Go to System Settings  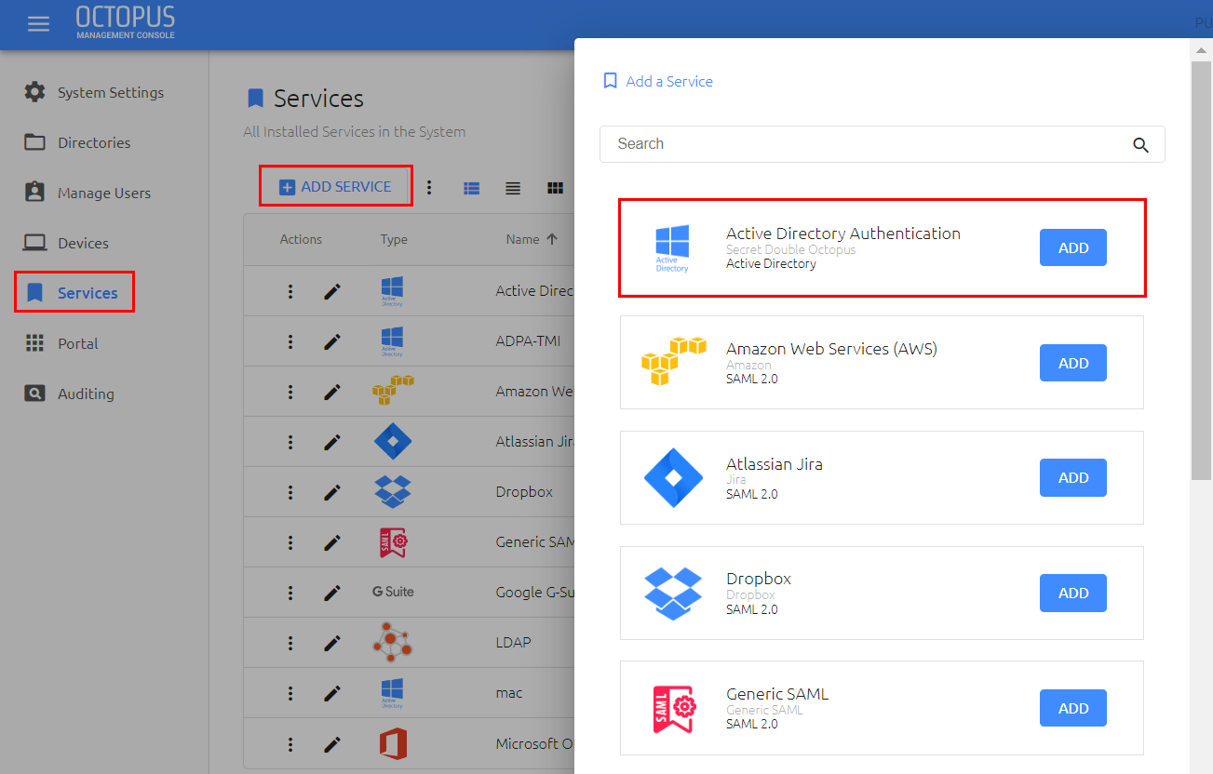pyautogui.click(x=111, y=92)
